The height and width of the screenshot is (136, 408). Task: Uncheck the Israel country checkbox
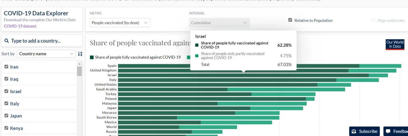pos(6,91)
